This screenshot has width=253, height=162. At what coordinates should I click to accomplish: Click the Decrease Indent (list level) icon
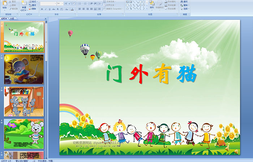(91, 3)
